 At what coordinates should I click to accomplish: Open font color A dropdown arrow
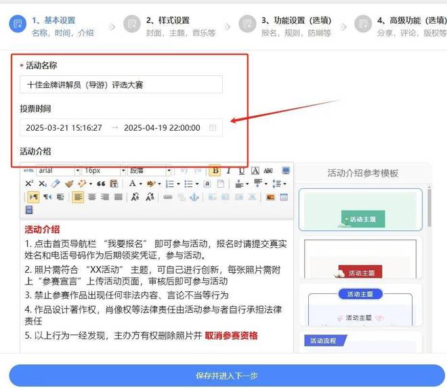coord(141,184)
